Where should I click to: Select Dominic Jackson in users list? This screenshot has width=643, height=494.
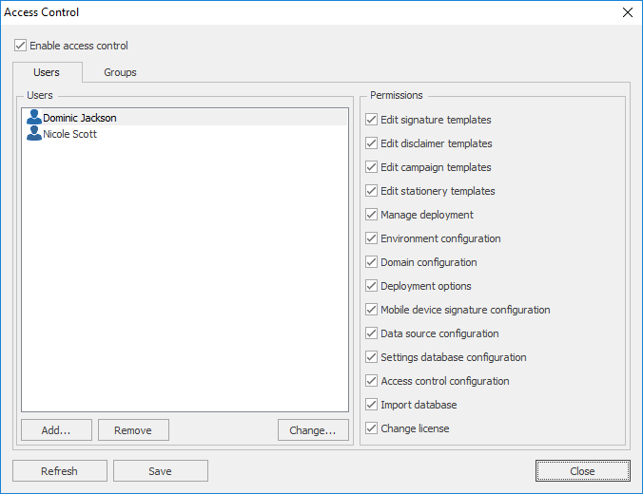tap(185, 118)
